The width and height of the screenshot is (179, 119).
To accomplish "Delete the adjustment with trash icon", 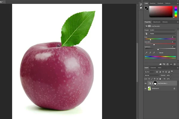I will tap(175, 64).
